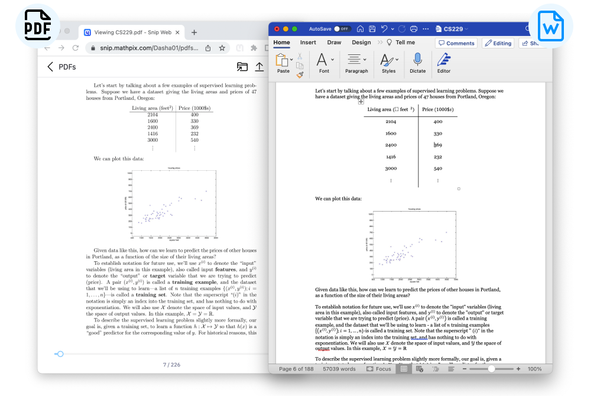Switch to the Insert ribbon tab

click(308, 42)
